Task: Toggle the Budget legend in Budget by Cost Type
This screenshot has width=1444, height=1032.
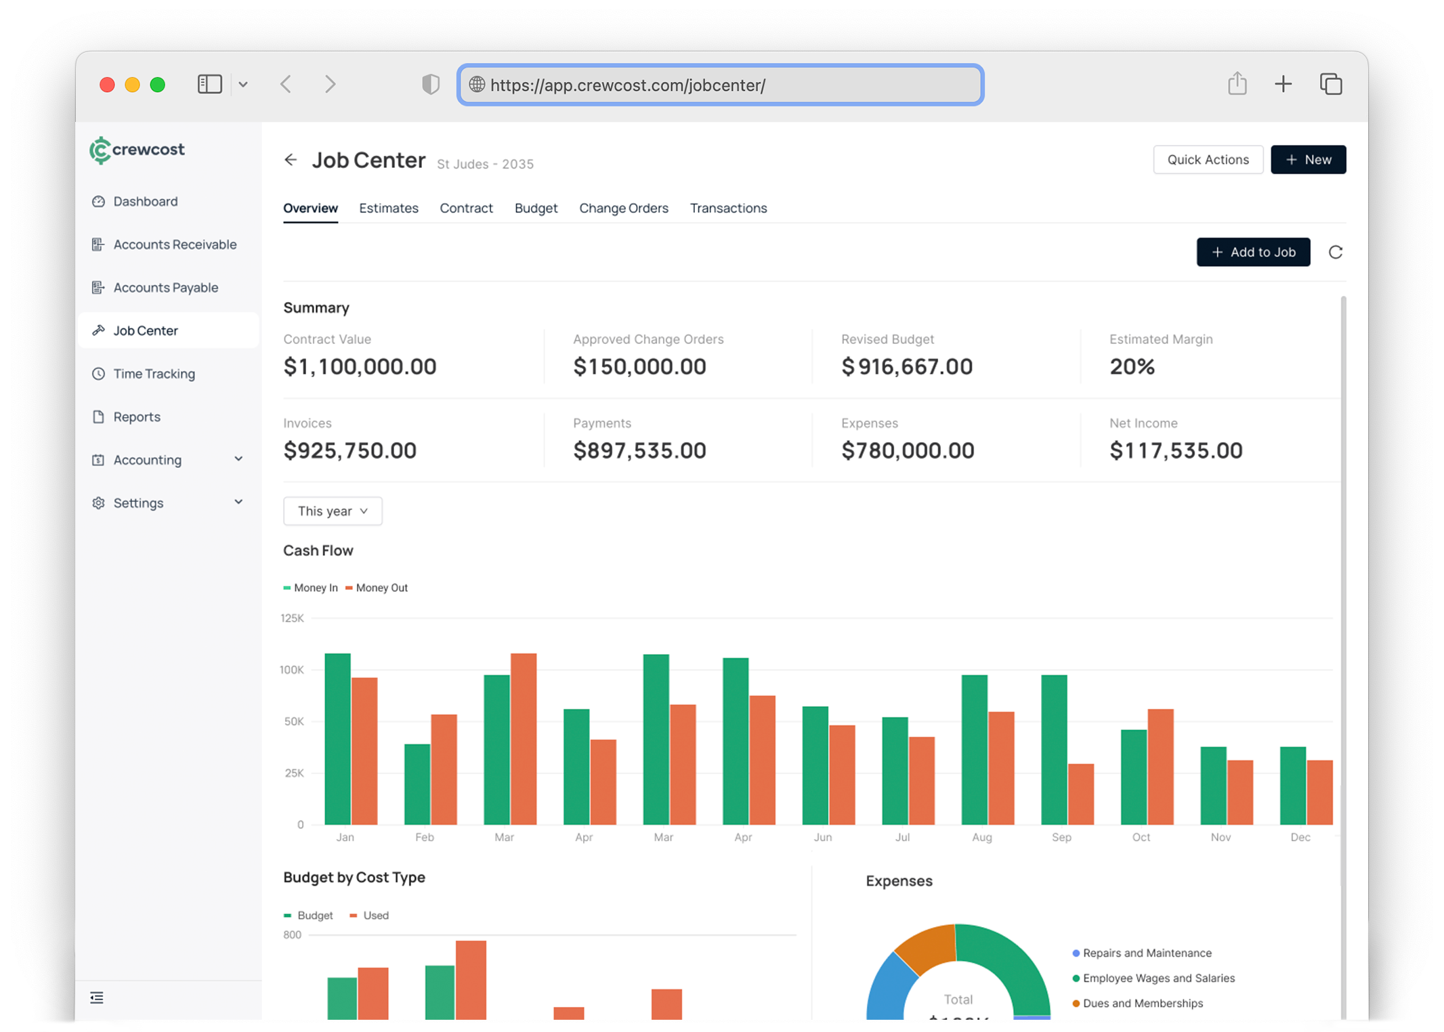Action: point(308,916)
